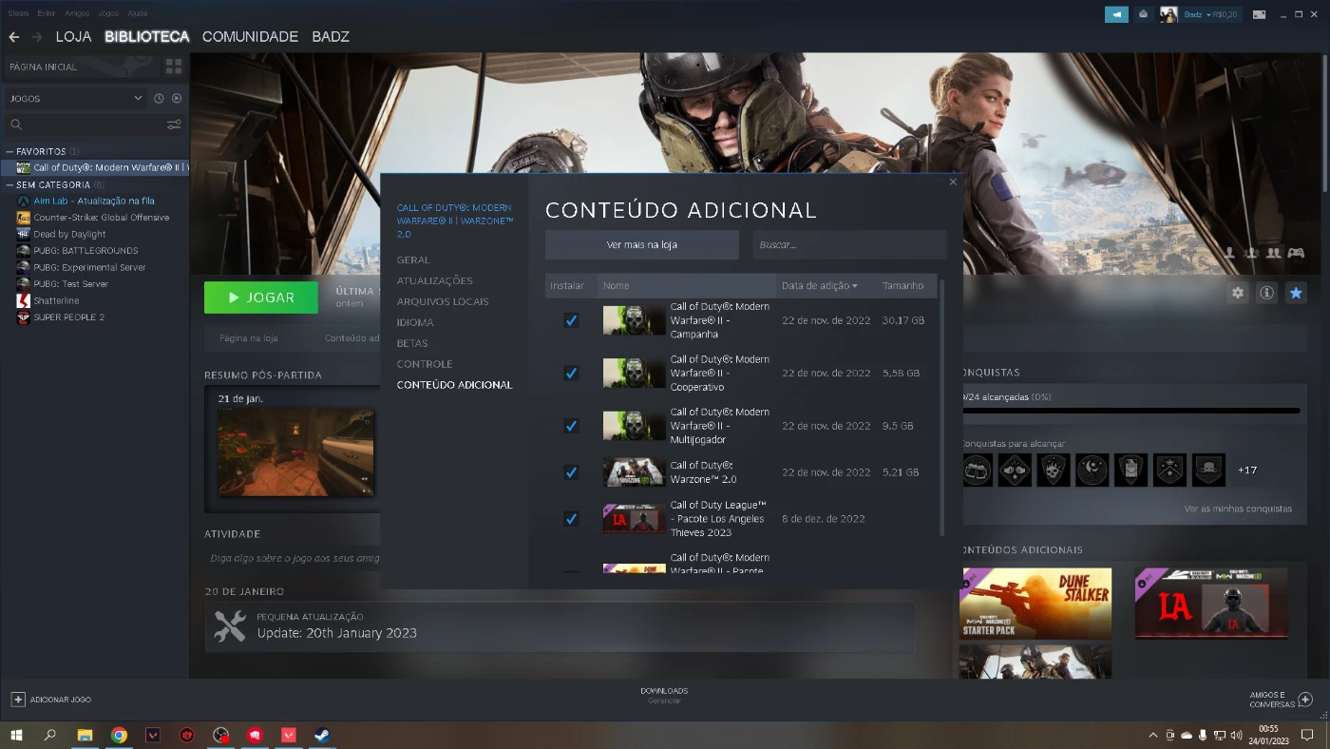1330x749 pixels.
Task: Disable the Warzone 2.0 install checkbox
Action: coord(570,471)
